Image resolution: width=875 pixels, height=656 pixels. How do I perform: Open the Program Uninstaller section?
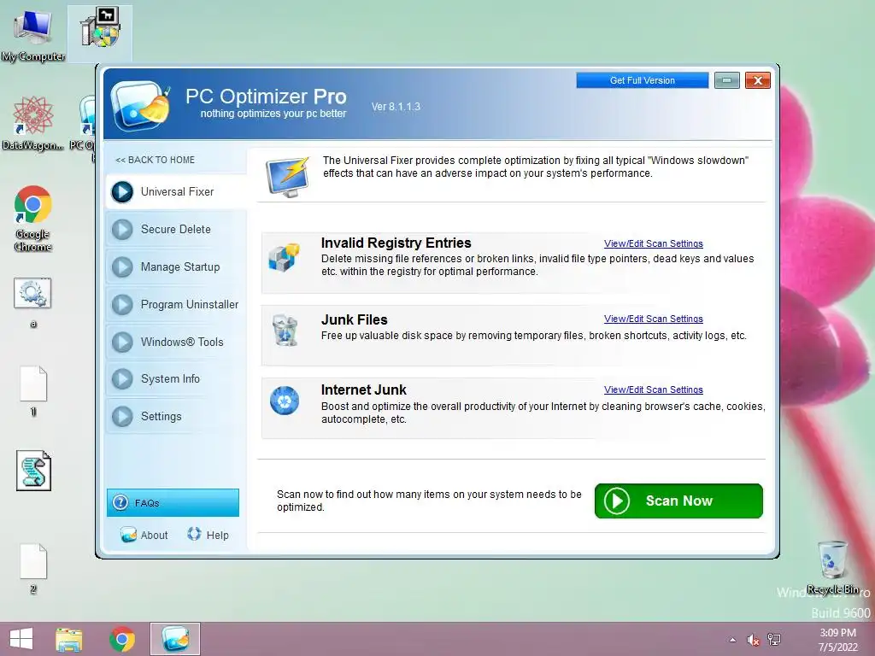(176, 305)
